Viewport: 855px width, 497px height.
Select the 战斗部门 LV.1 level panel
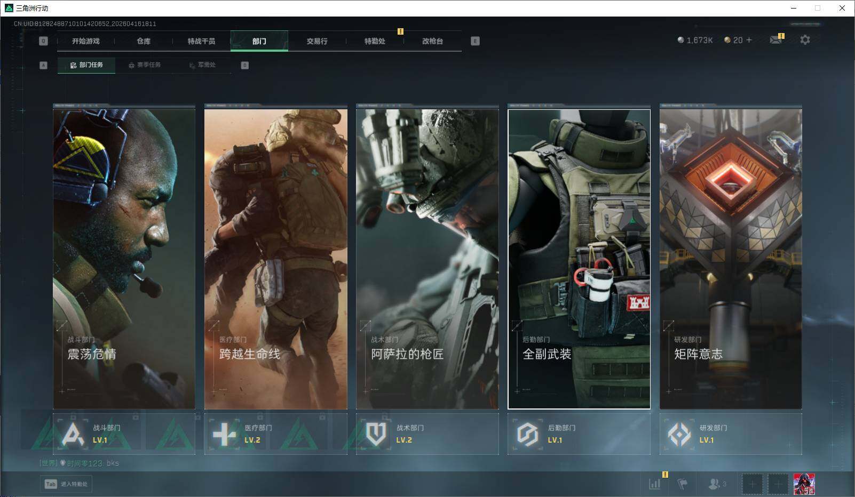click(x=124, y=434)
